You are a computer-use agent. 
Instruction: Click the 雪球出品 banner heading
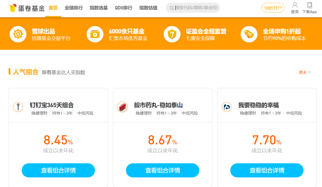pos(44,31)
